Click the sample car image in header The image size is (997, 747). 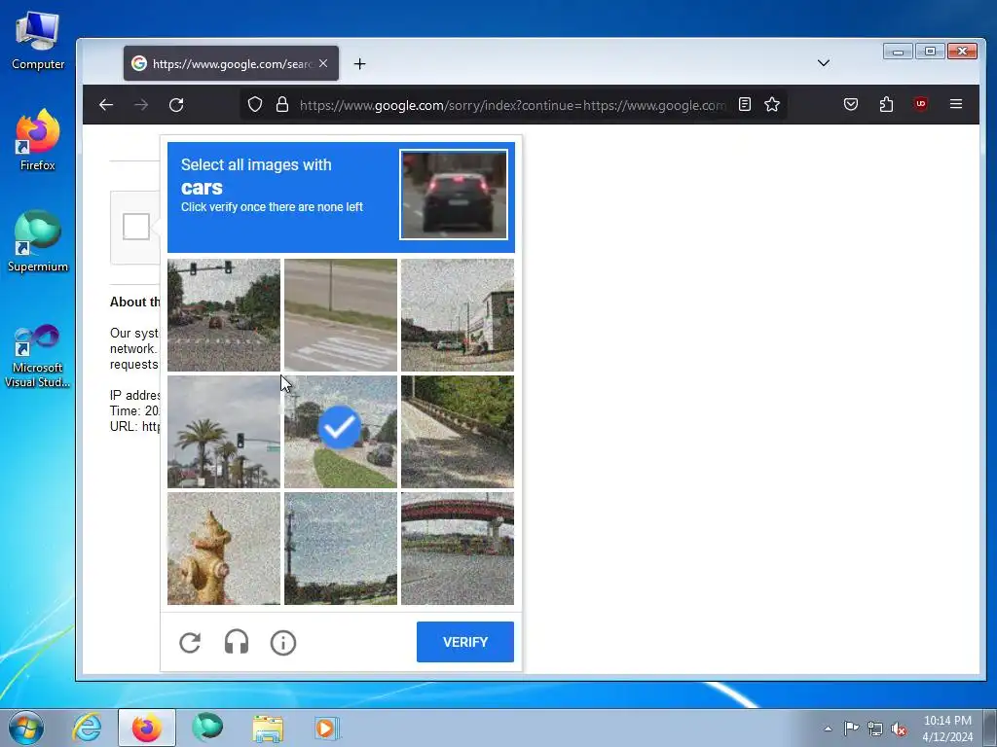point(454,195)
